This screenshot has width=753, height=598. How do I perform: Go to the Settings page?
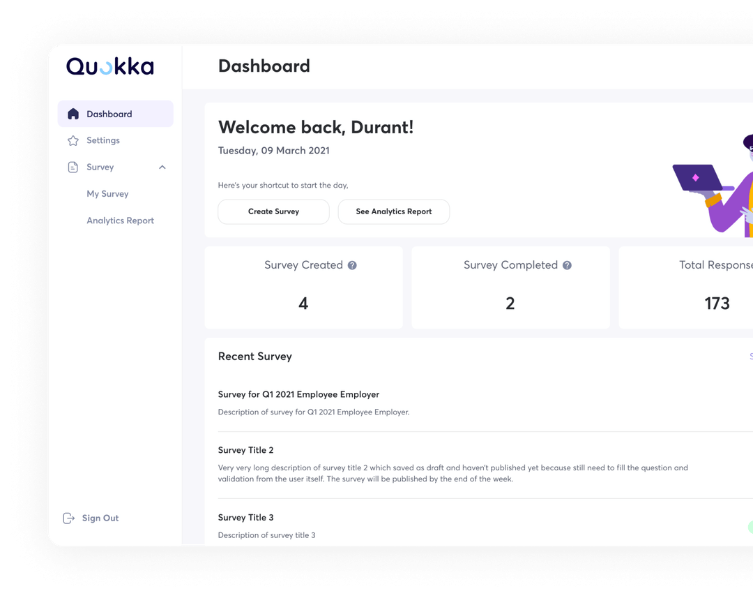[103, 140]
